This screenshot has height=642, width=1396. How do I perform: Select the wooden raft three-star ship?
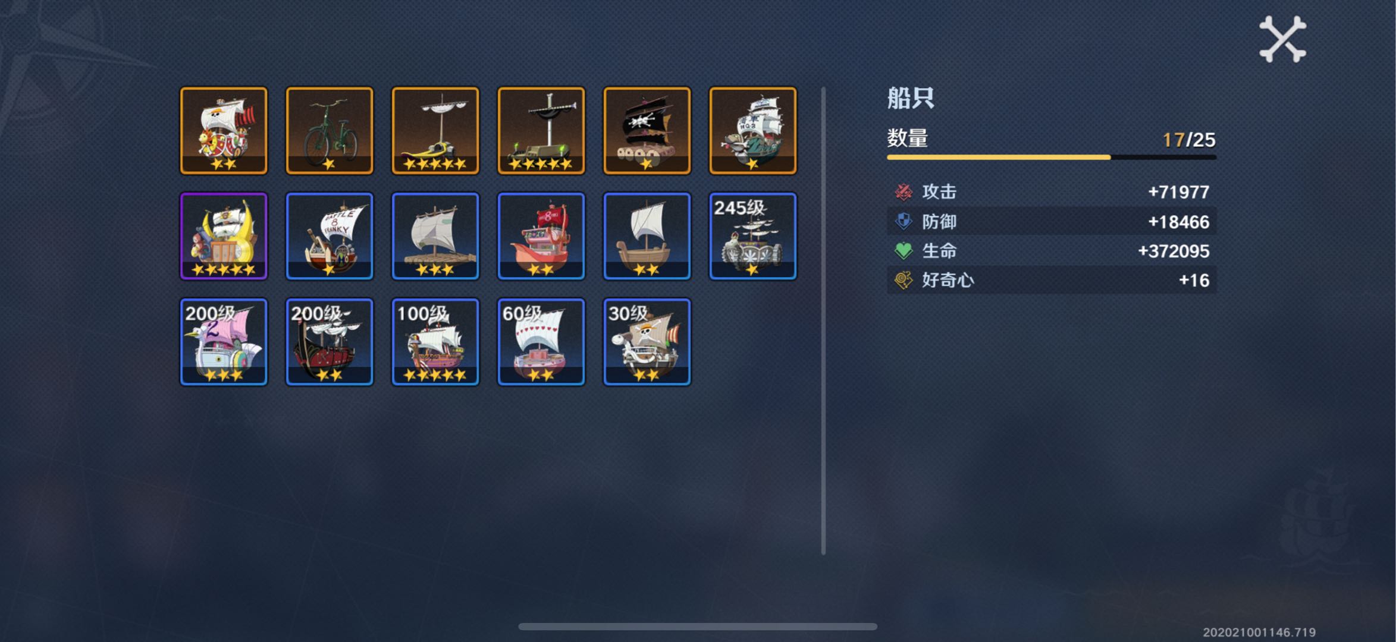(435, 236)
